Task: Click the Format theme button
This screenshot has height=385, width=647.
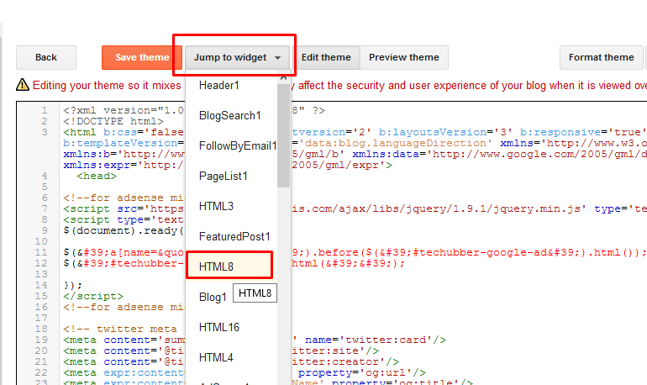Action: point(601,57)
